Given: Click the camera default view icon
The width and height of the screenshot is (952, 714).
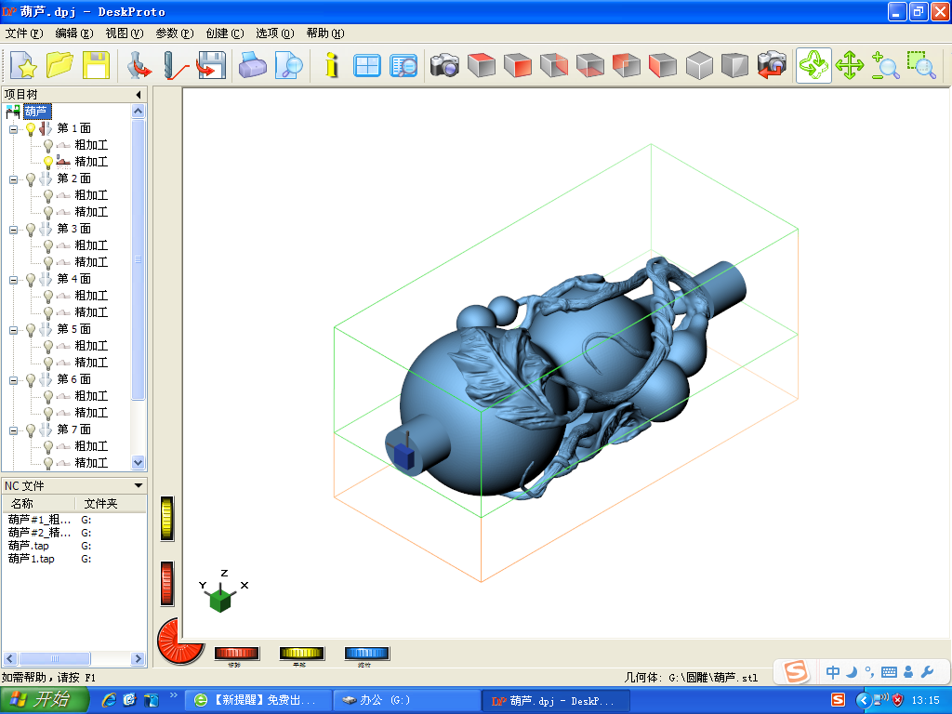Looking at the screenshot, I should (x=445, y=65).
